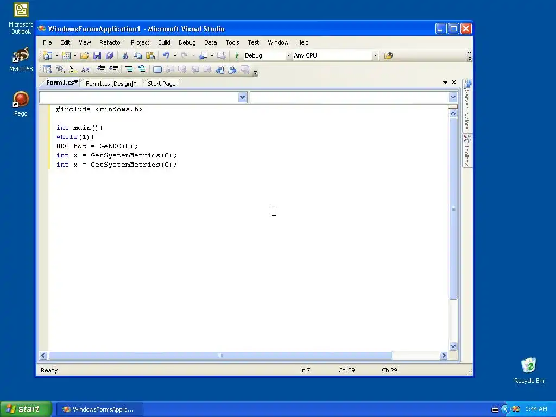Click the Copy toolbar icon

click(137, 56)
